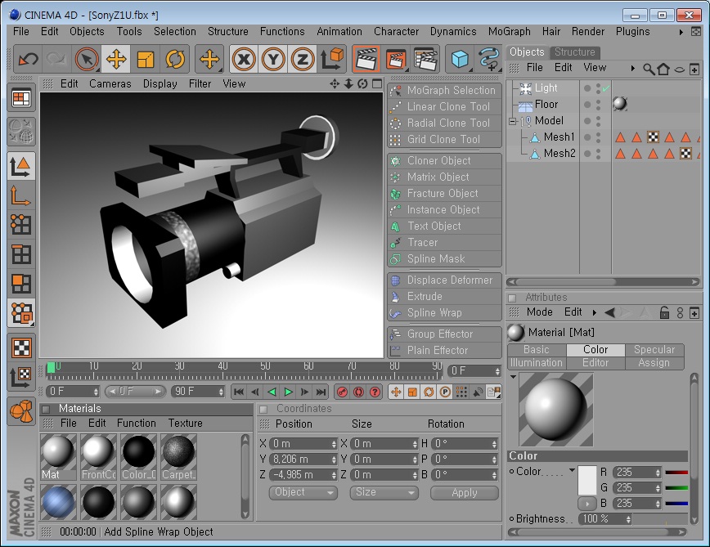
Task: Add a Plain Effector
Action: (445, 350)
